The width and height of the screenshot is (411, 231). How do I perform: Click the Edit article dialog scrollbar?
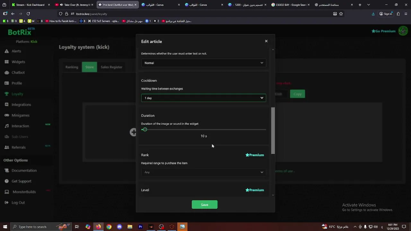point(273,131)
